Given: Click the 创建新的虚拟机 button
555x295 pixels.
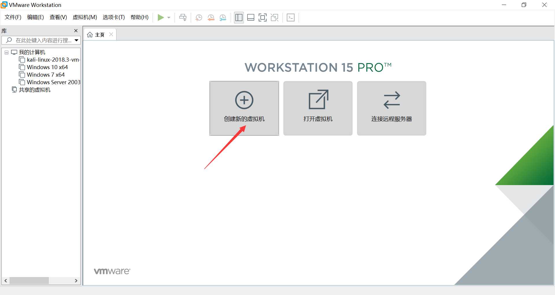Looking at the screenshot, I should [244, 108].
